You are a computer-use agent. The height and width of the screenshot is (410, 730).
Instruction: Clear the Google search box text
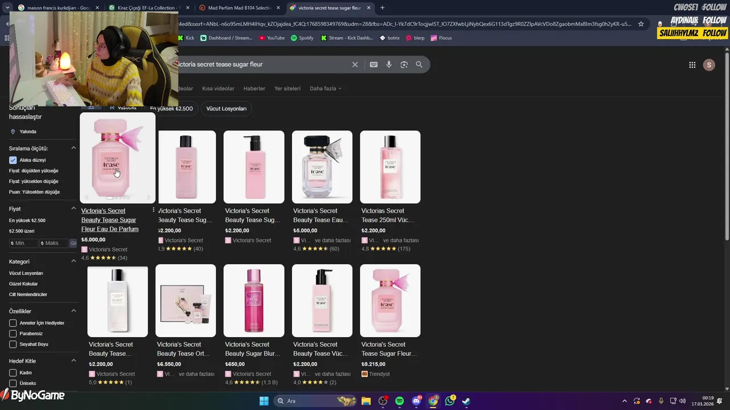point(355,64)
